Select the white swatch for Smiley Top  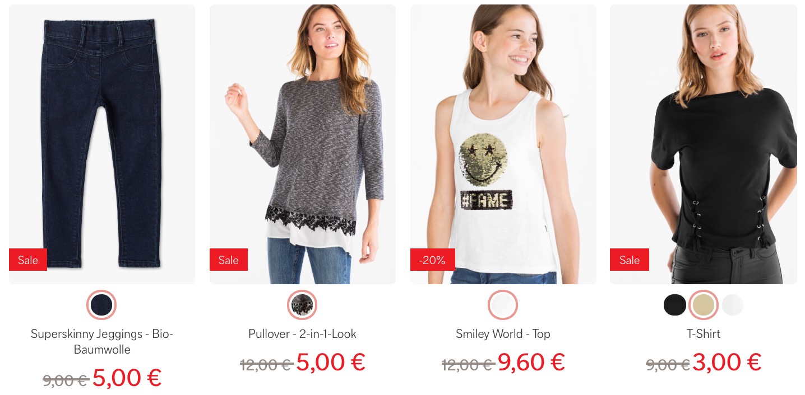[503, 305]
